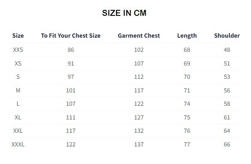Select the Shoulder column header
The image size is (251, 164).
pos(227,36)
